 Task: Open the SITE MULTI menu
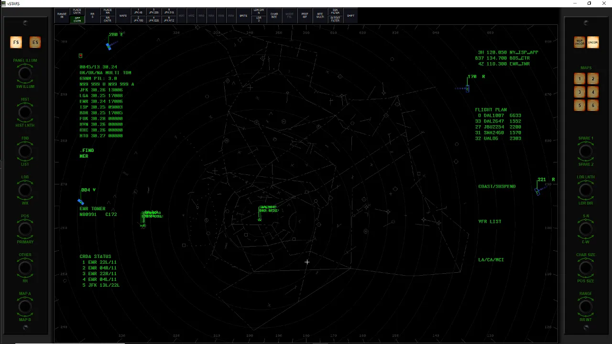320,15
